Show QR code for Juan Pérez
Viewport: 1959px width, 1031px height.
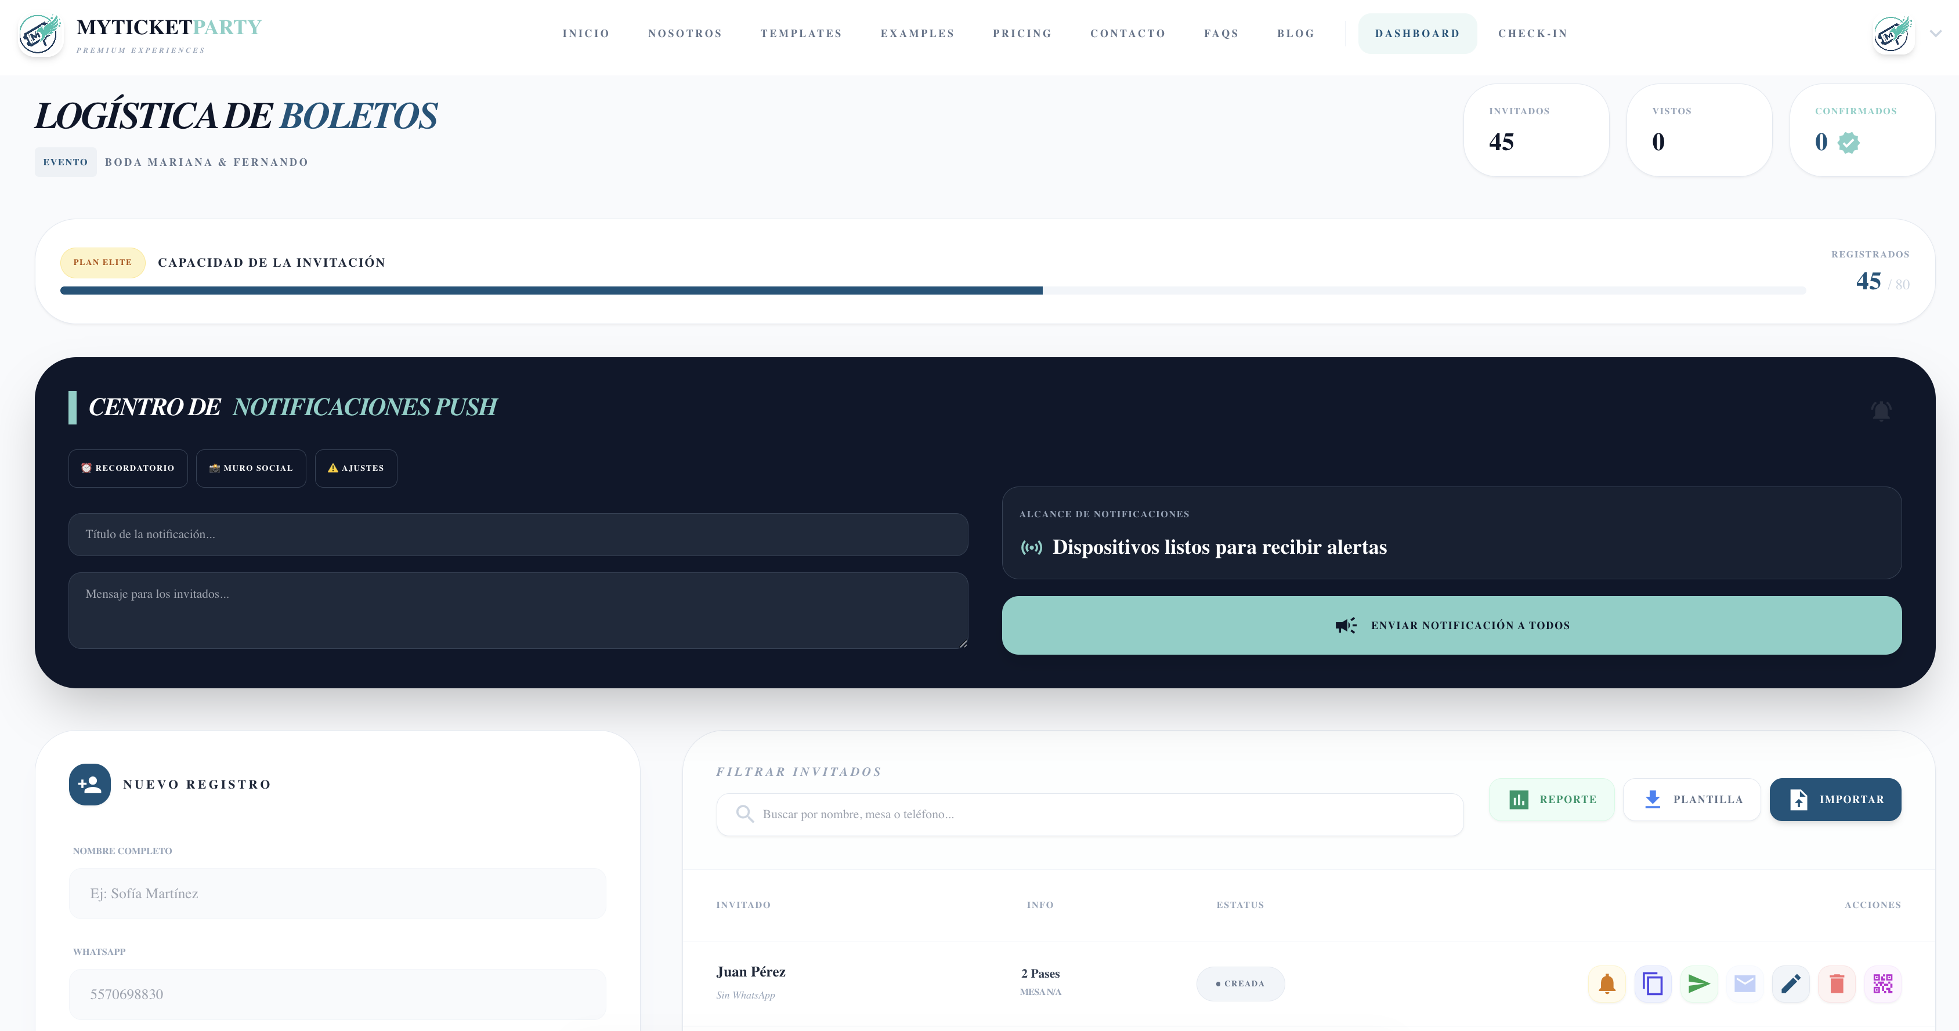click(1882, 984)
